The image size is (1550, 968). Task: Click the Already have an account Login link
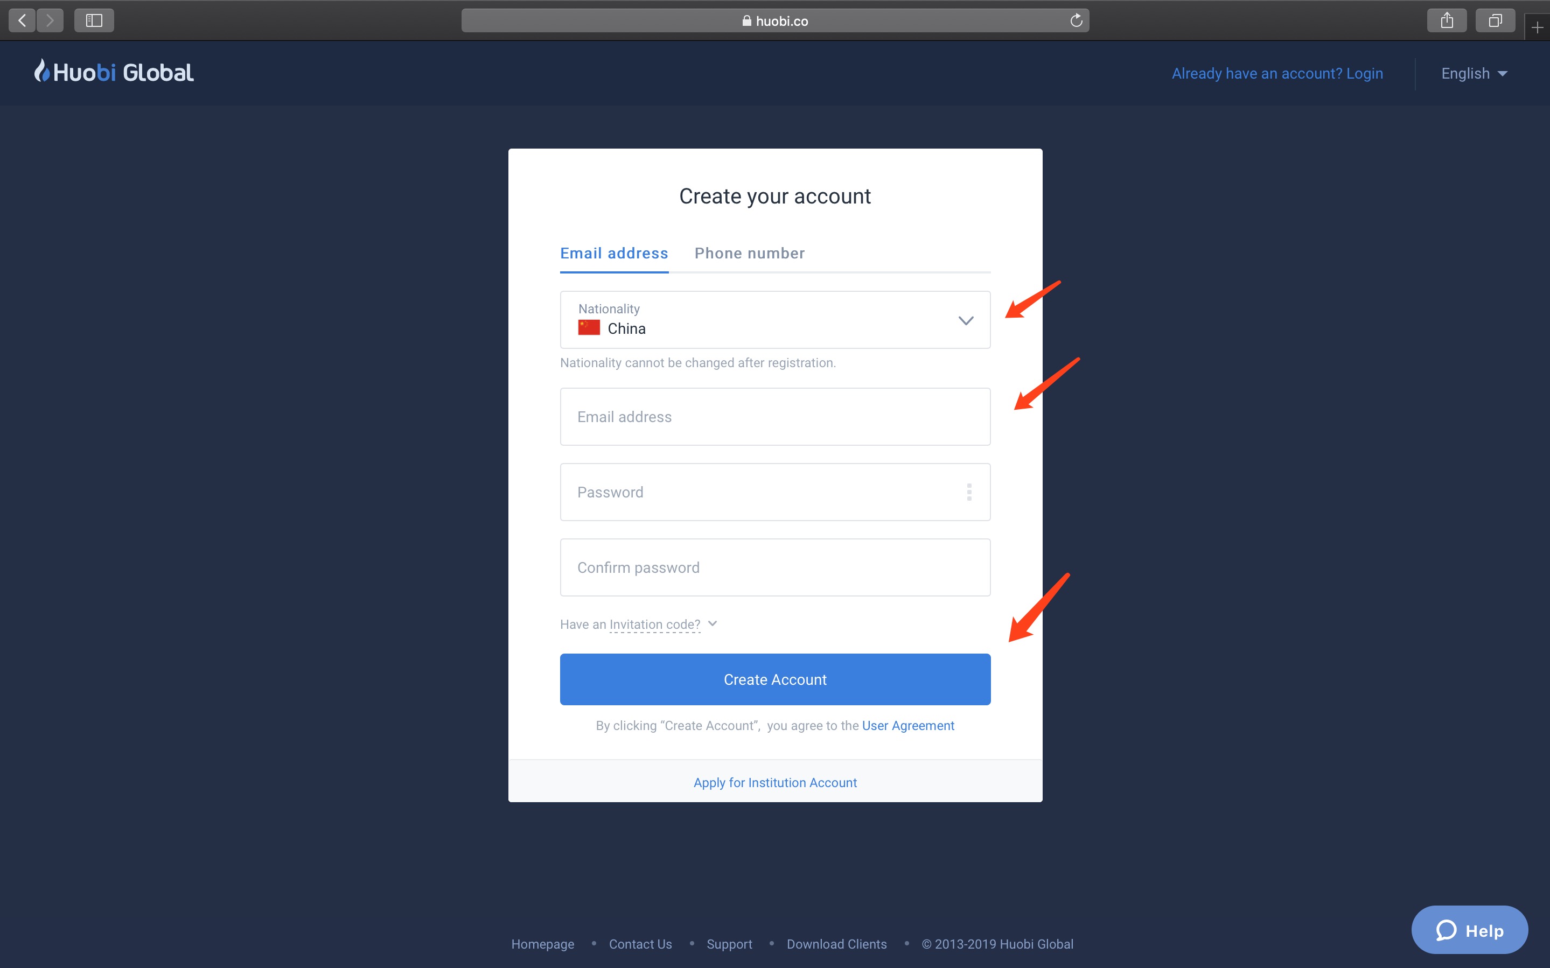[x=1277, y=73]
